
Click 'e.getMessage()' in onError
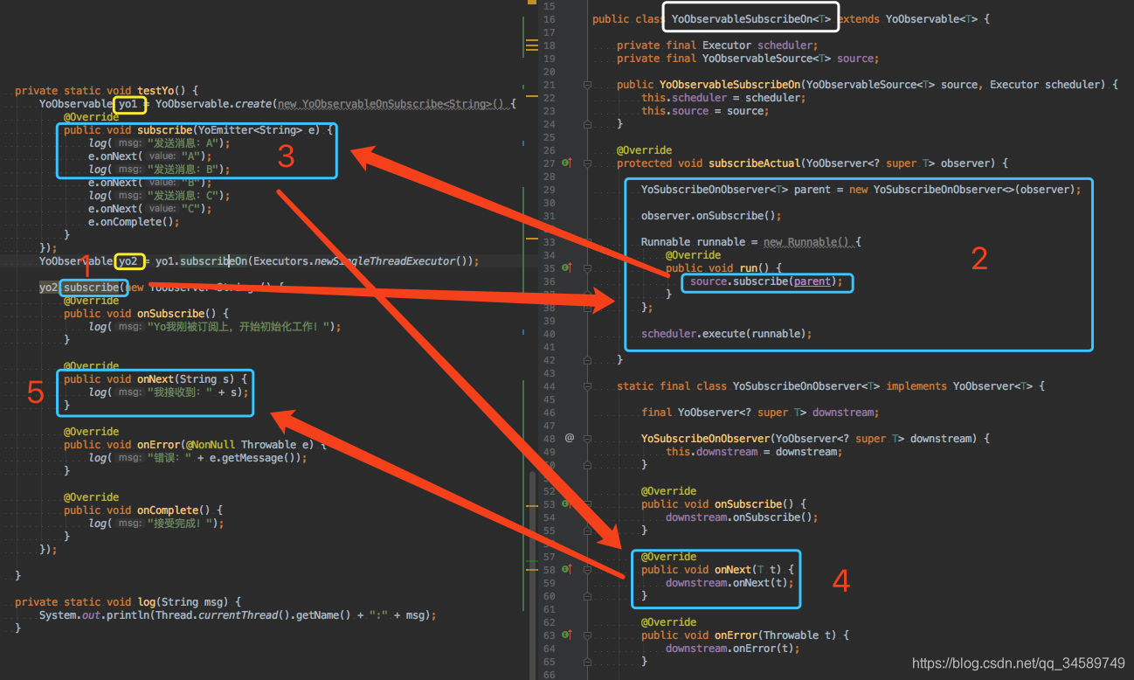[x=256, y=458]
